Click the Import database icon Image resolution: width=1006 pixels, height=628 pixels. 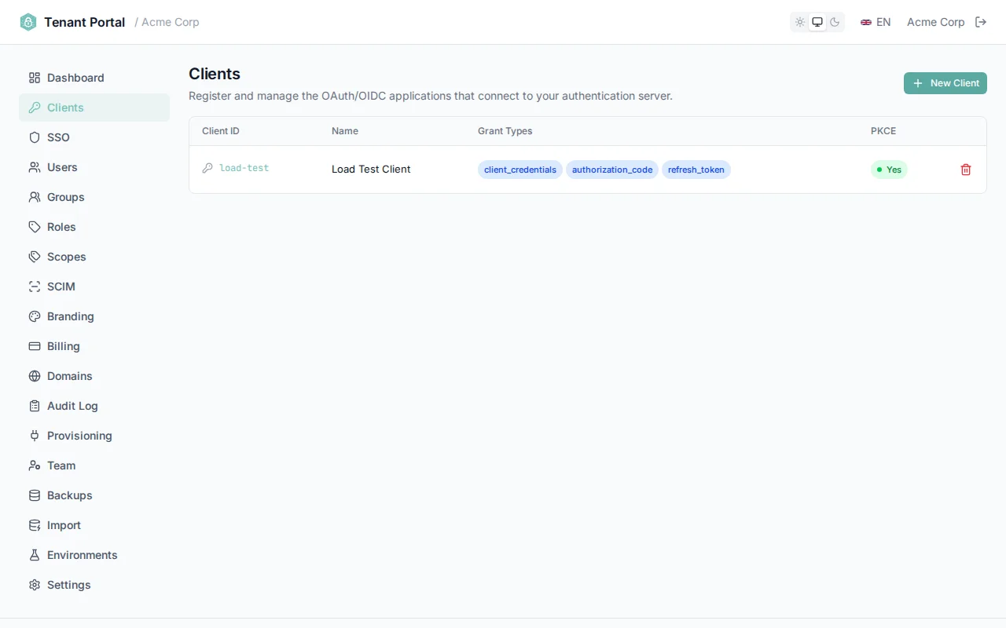coord(35,525)
